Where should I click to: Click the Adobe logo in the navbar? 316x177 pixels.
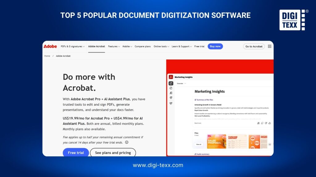[x=50, y=46]
